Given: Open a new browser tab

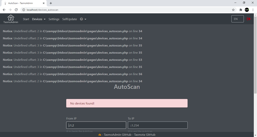Looking at the screenshot, I should (x=51, y=3).
